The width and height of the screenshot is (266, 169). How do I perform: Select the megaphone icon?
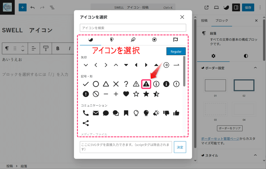156,113
